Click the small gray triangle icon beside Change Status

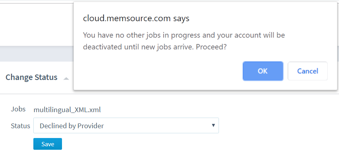coord(66,78)
